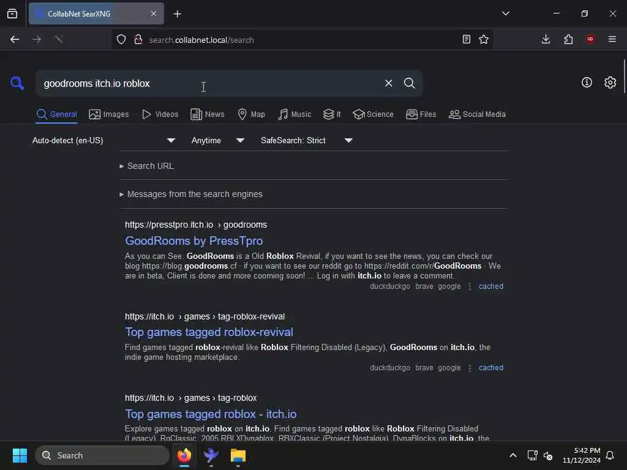This screenshot has height=470, width=627.
Task: Close the CollabNet SearXNG tab
Action: (154, 13)
